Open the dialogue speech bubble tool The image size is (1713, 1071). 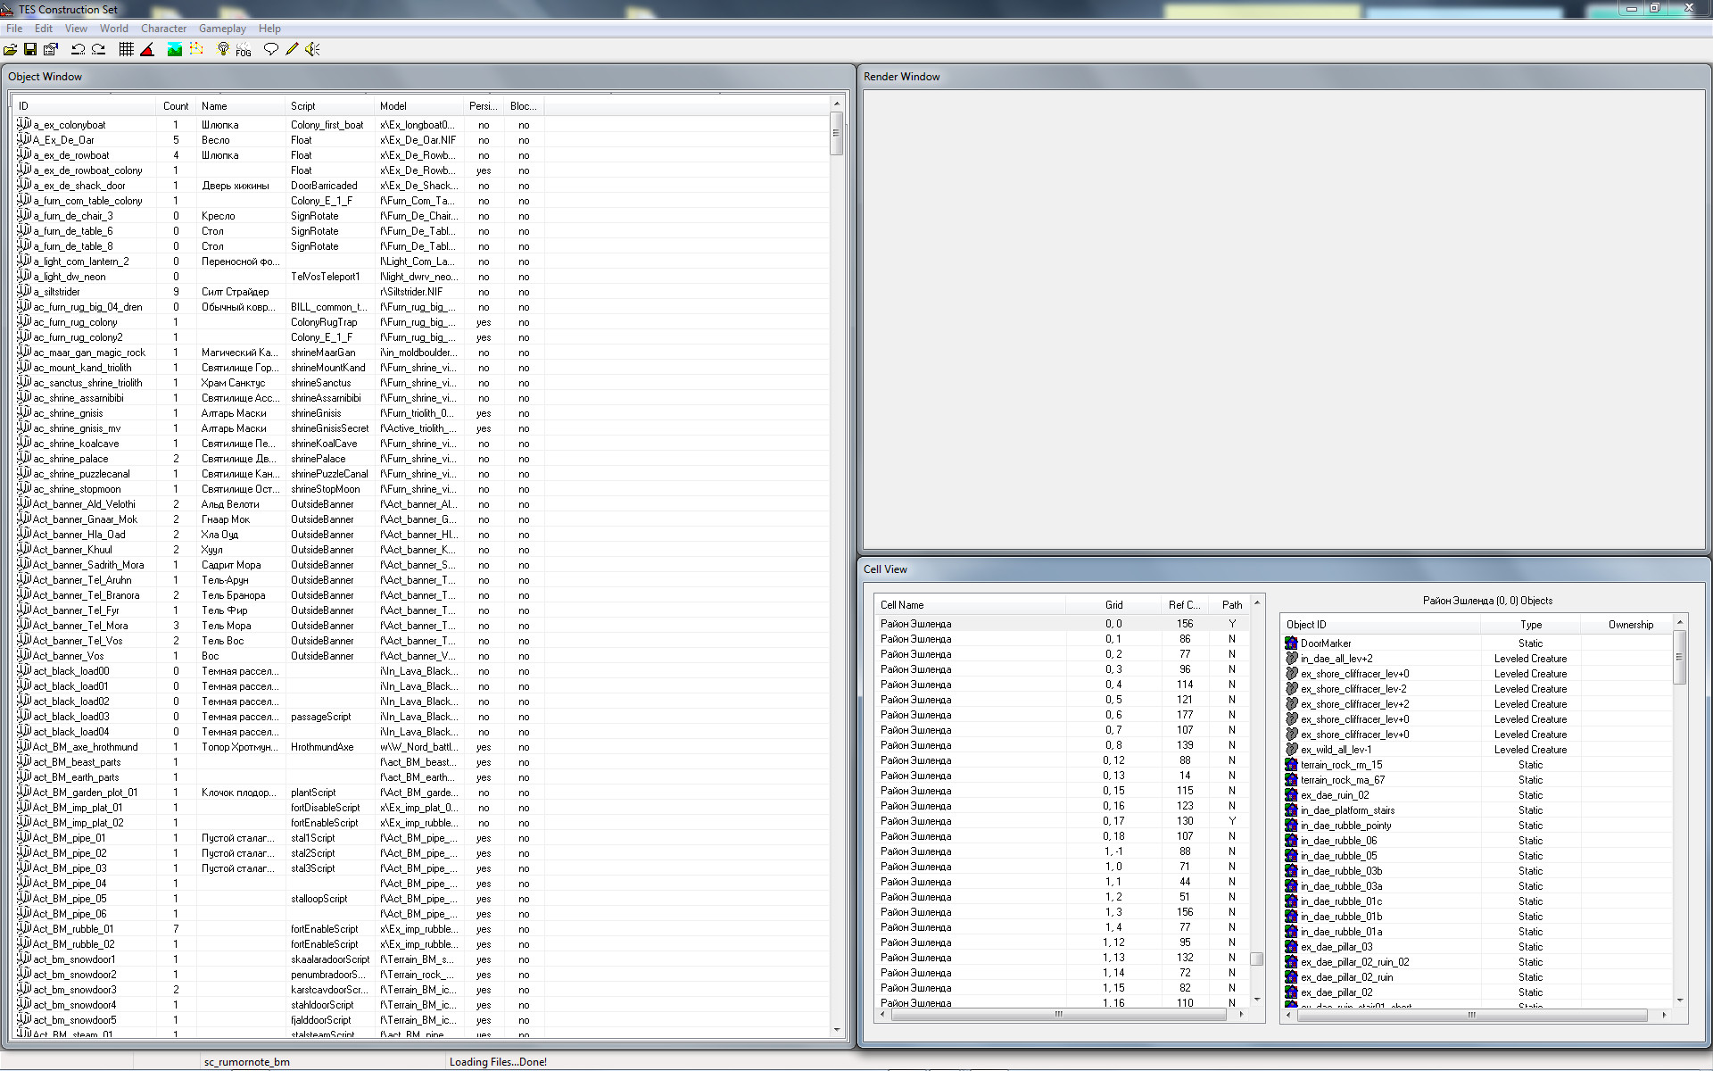[271, 50]
